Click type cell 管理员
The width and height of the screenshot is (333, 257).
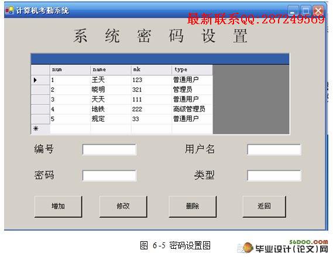(x=192, y=90)
